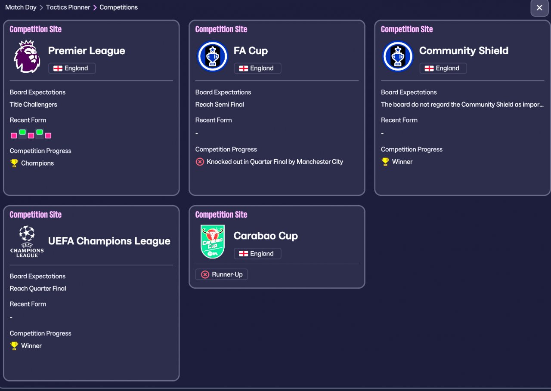
Task: Click the Community Shield Winner trophy icon
Action: [385, 162]
